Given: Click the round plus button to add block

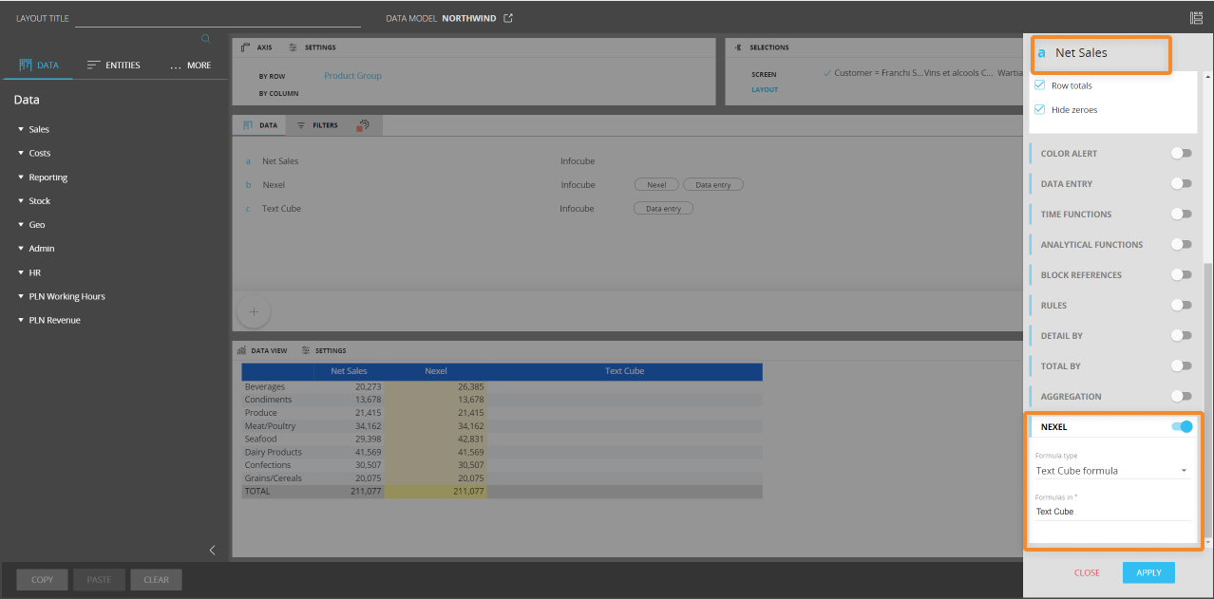Looking at the screenshot, I should 254,311.
